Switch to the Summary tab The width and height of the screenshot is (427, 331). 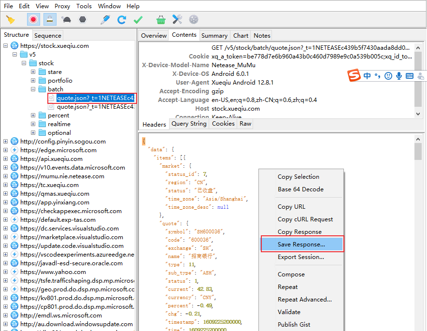(214, 36)
